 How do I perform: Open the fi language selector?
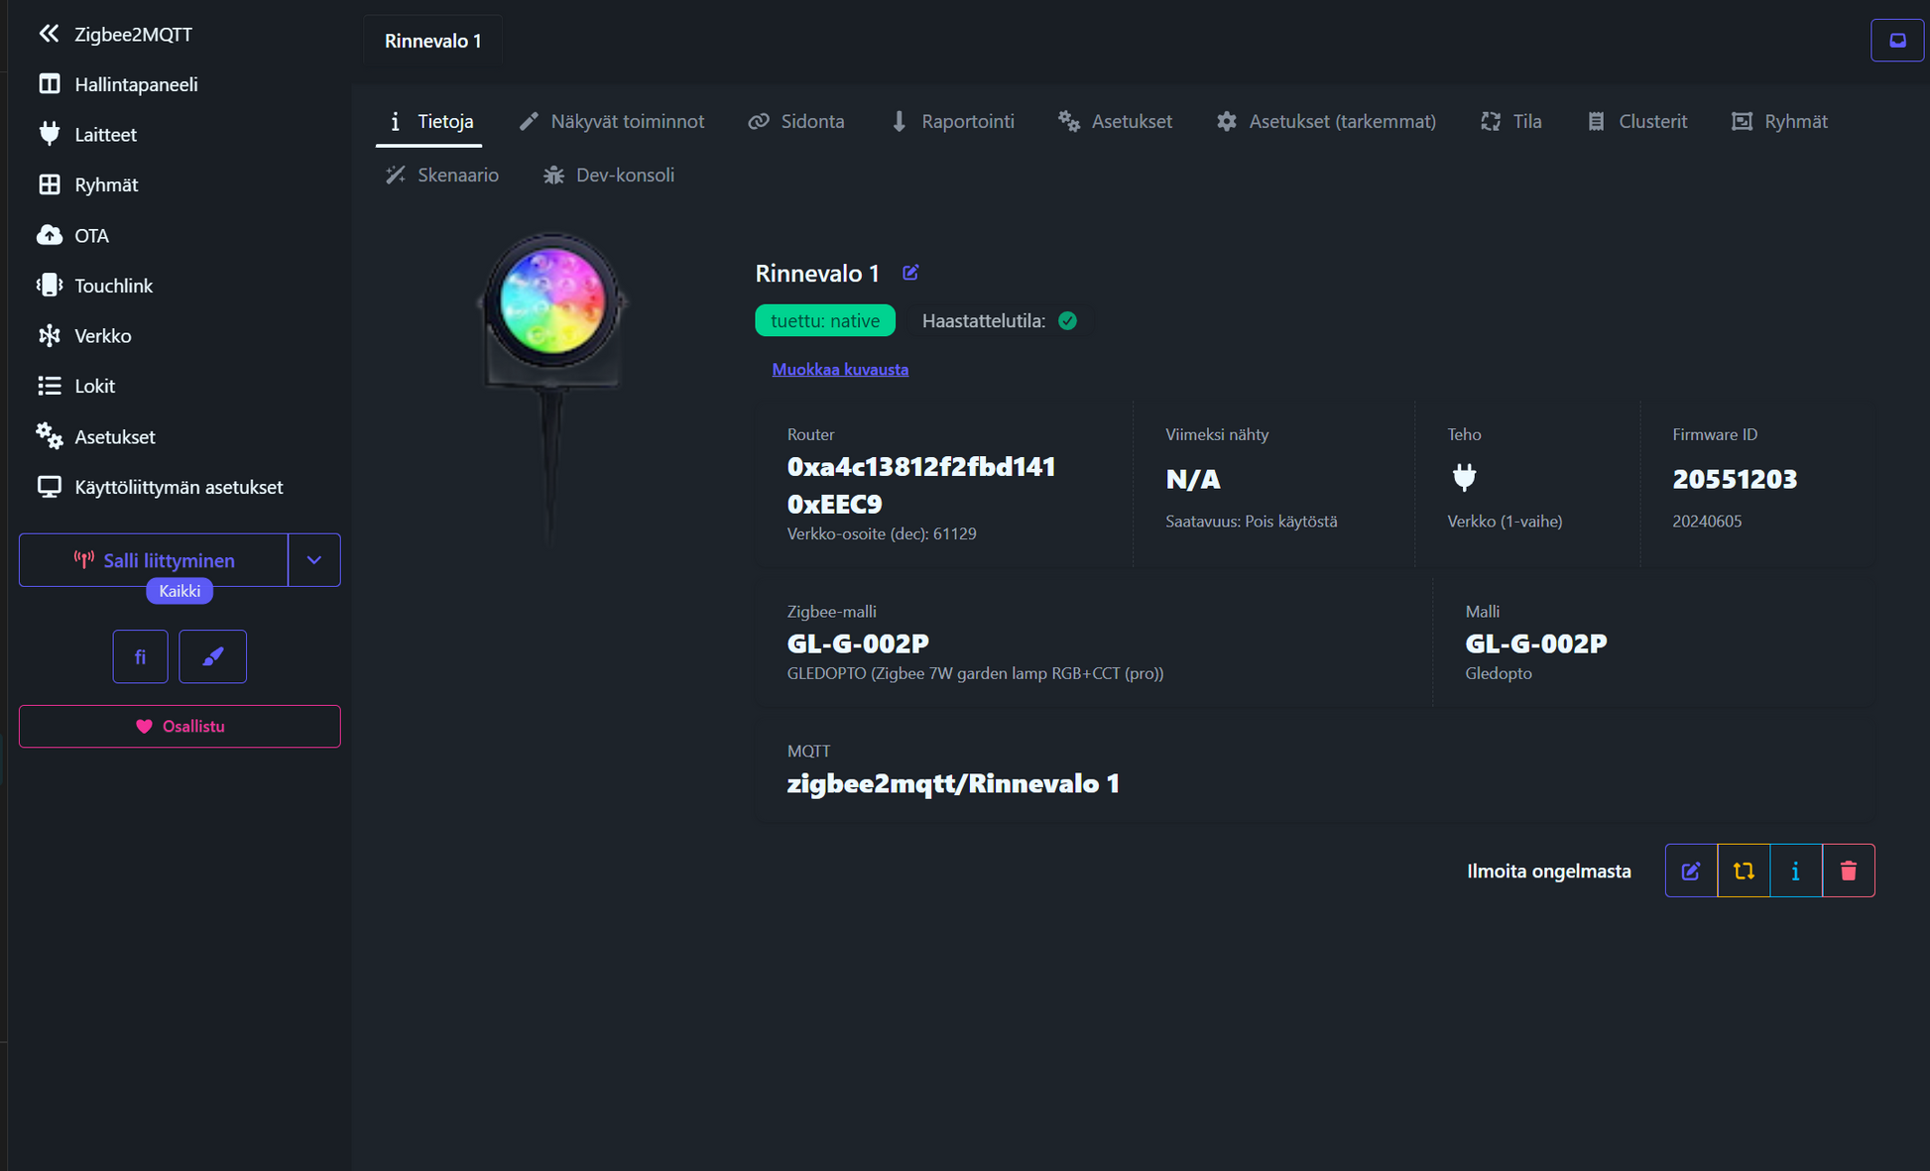click(140, 656)
